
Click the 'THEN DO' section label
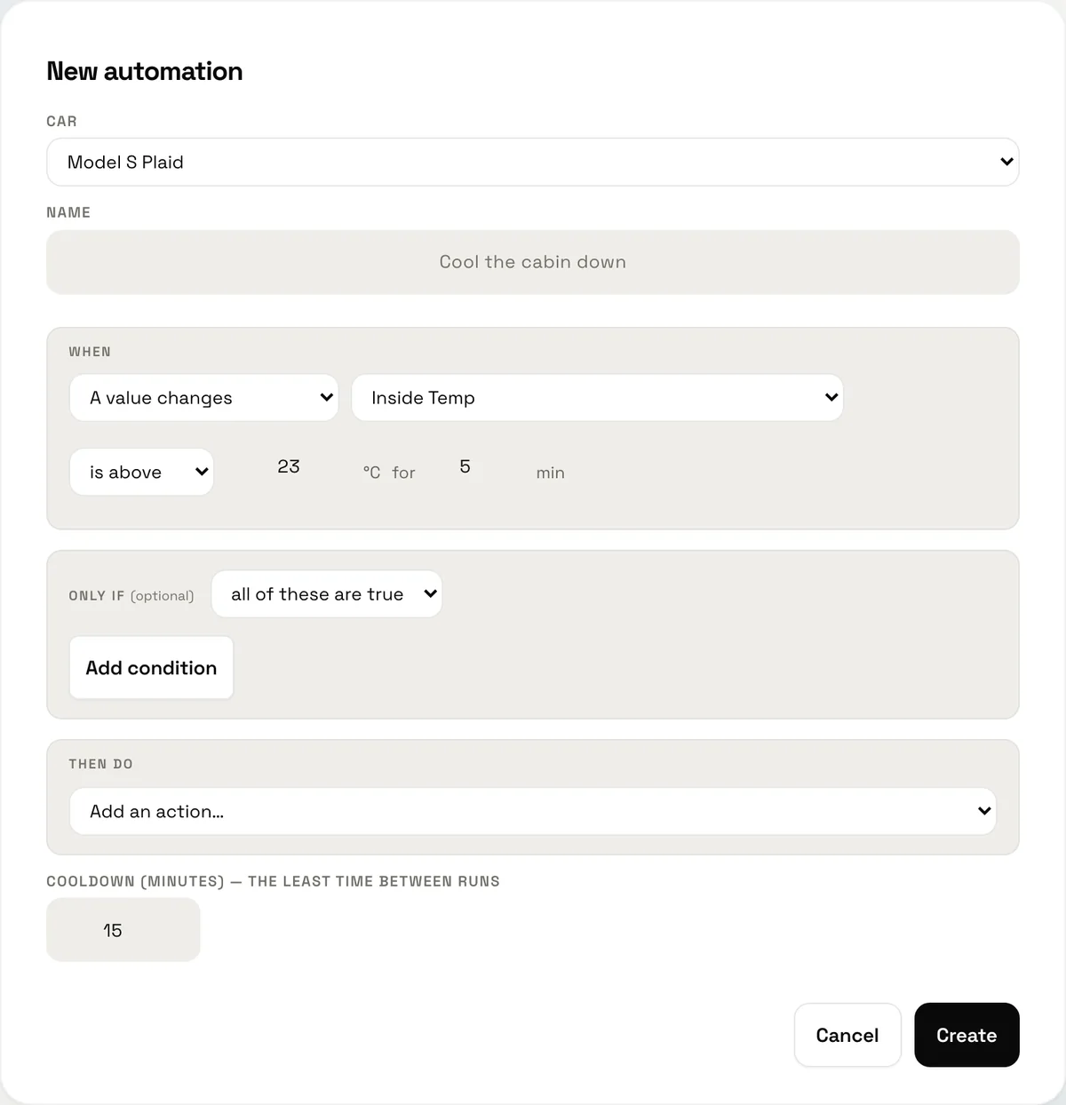(x=100, y=764)
